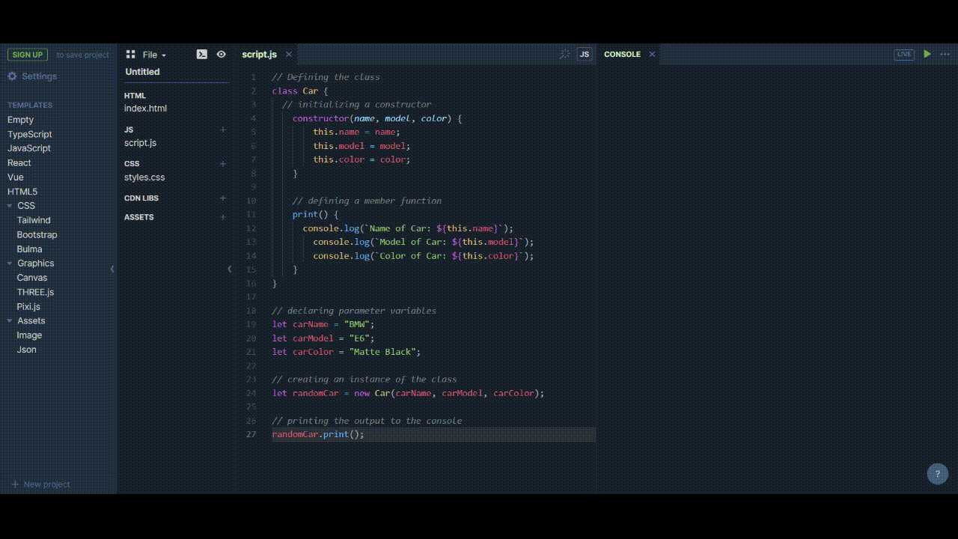Image resolution: width=958 pixels, height=539 pixels.
Task: Choose the Pixi.js template
Action: pos(28,307)
